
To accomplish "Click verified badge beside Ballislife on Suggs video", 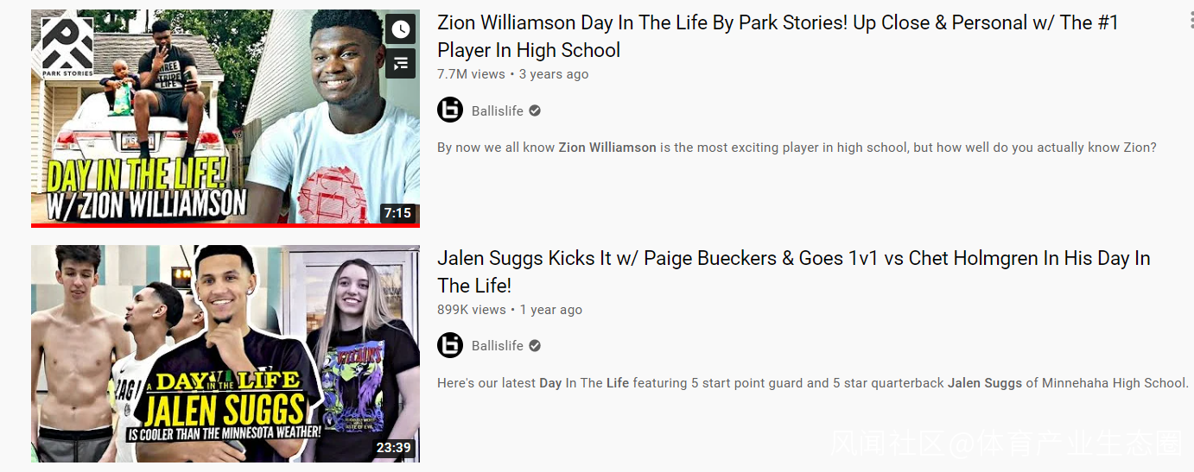I will [535, 345].
